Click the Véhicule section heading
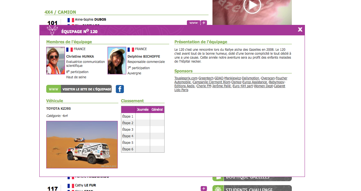Screen dimensions: 361x191 pos(54,101)
